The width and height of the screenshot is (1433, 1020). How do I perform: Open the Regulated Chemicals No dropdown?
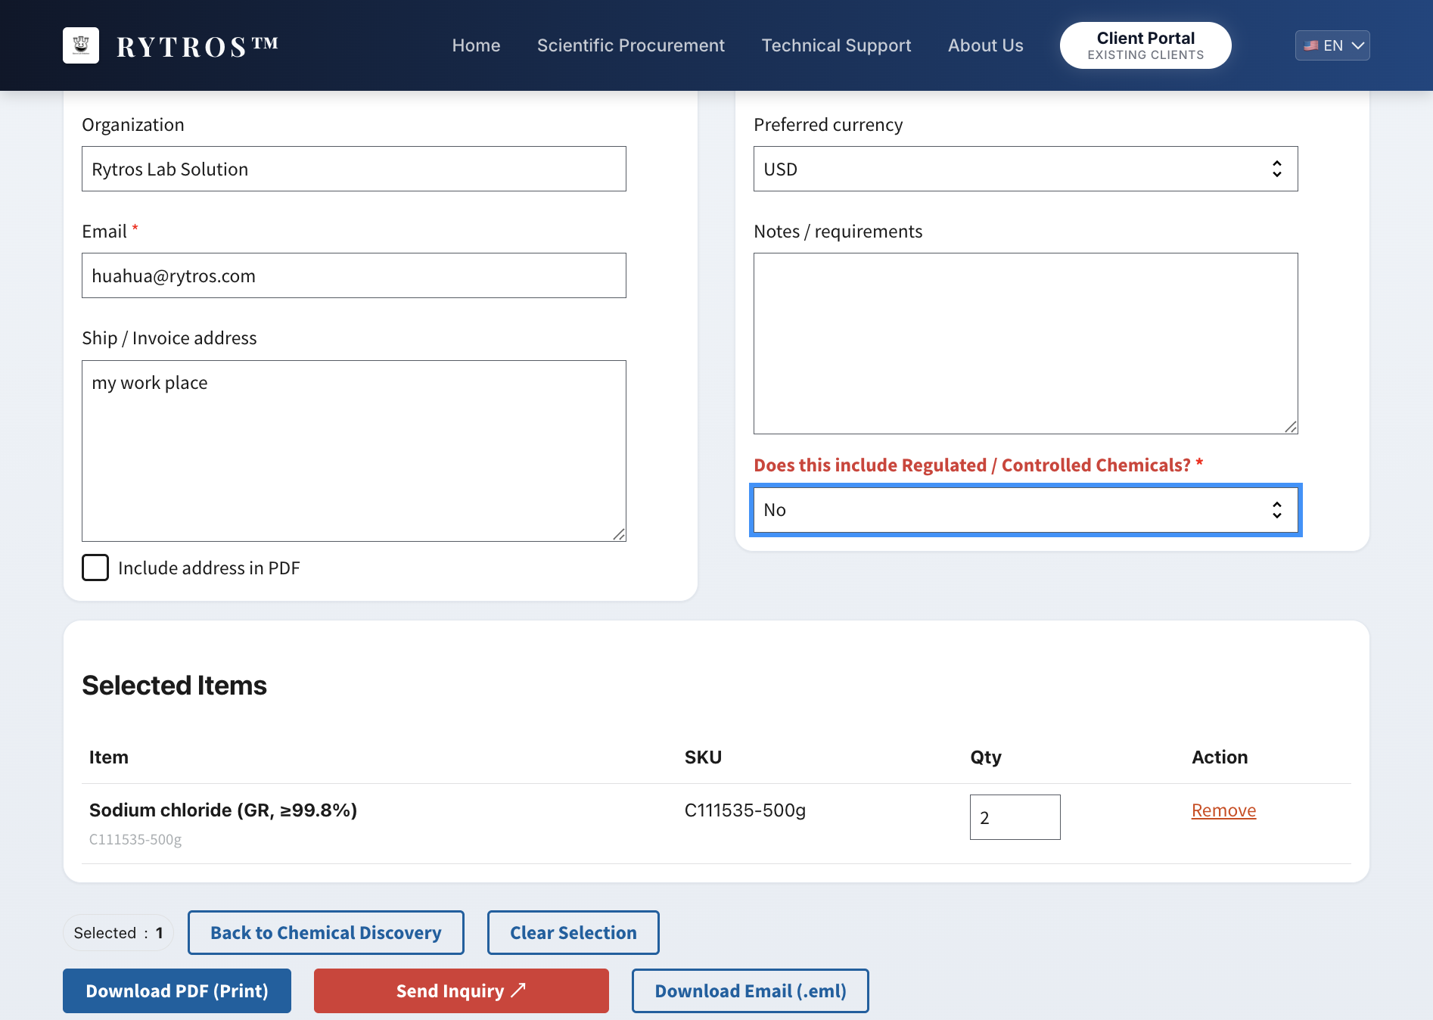point(1025,510)
